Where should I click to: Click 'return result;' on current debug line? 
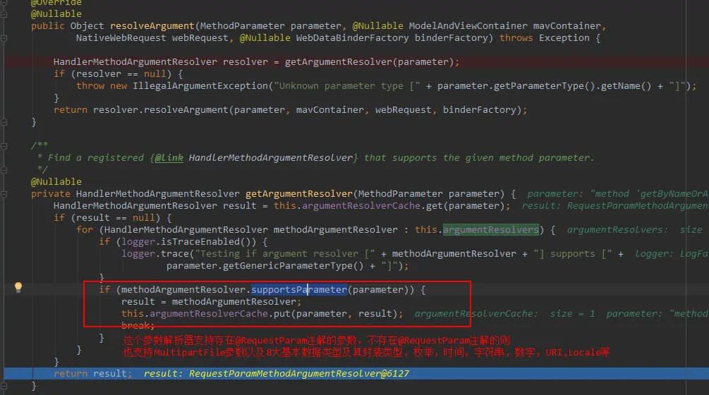click(92, 374)
